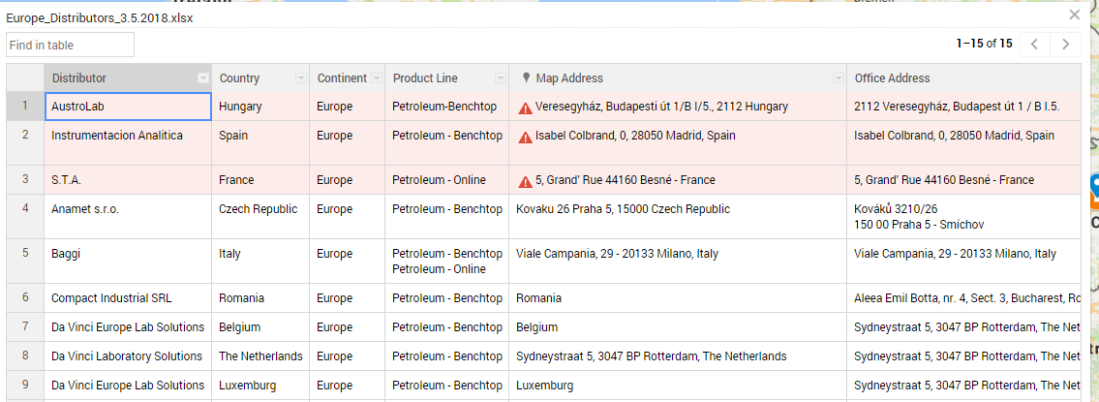Open the Country column dropdown
1099x402 pixels.
pos(301,77)
